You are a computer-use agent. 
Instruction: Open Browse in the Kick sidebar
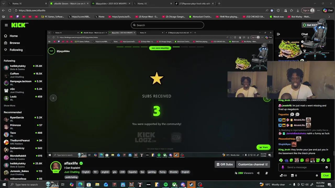15,43
